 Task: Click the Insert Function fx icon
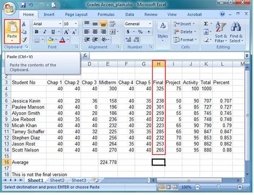(x=85, y=56)
